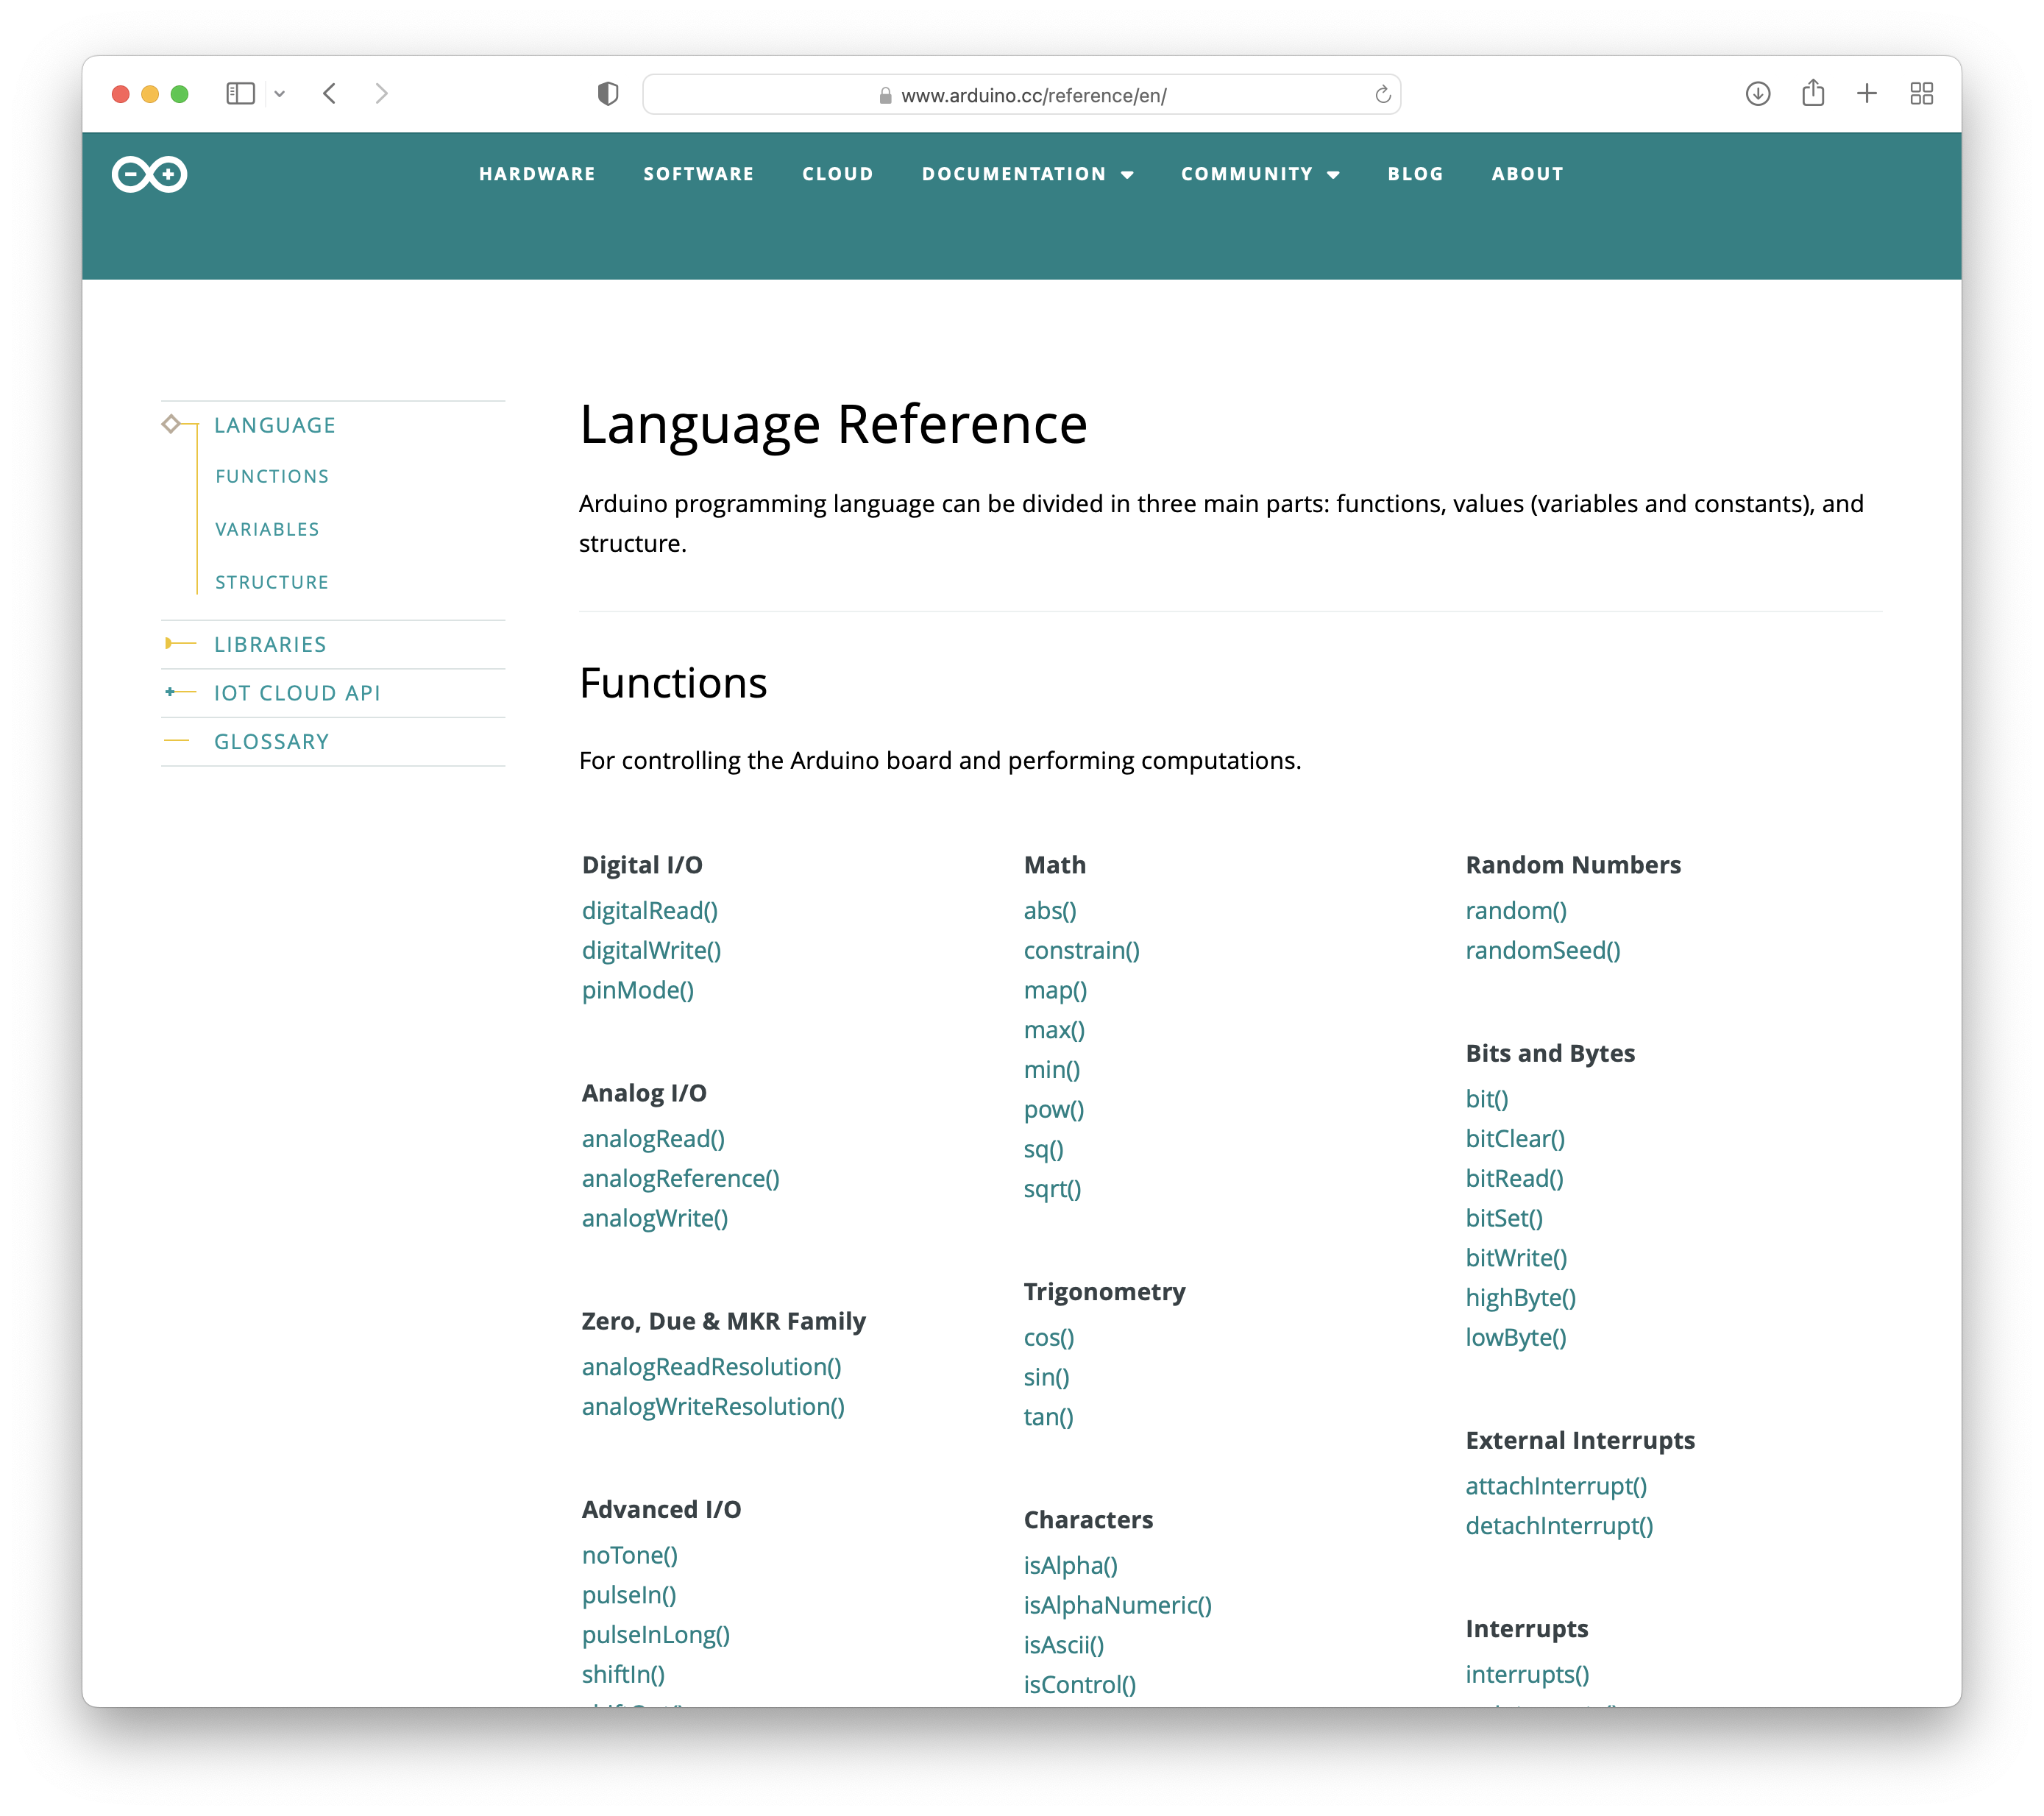
Task: Show Safari downloads icon
Action: (1758, 94)
